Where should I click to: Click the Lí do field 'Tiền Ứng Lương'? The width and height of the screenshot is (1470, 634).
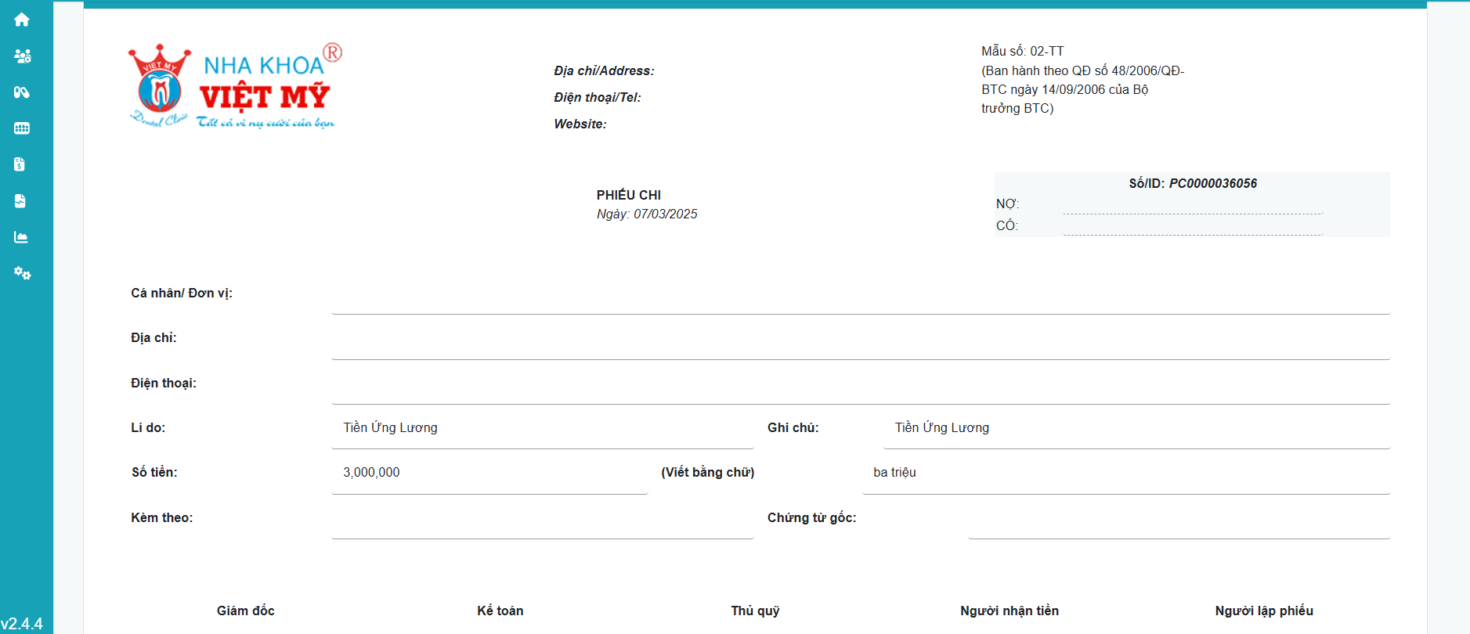coord(390,427)
